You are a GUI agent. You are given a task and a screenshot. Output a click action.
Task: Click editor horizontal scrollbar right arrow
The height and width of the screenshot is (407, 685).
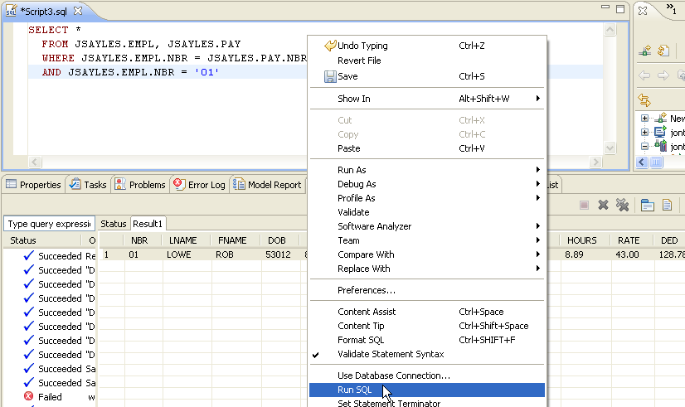pyautogui.click(x=595, y=162)
